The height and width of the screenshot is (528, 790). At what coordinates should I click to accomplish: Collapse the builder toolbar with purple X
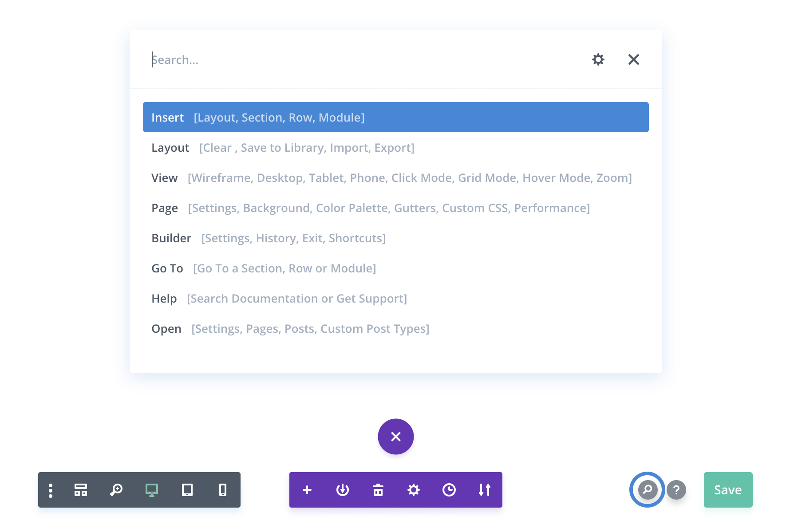click(x=395, y=437)
